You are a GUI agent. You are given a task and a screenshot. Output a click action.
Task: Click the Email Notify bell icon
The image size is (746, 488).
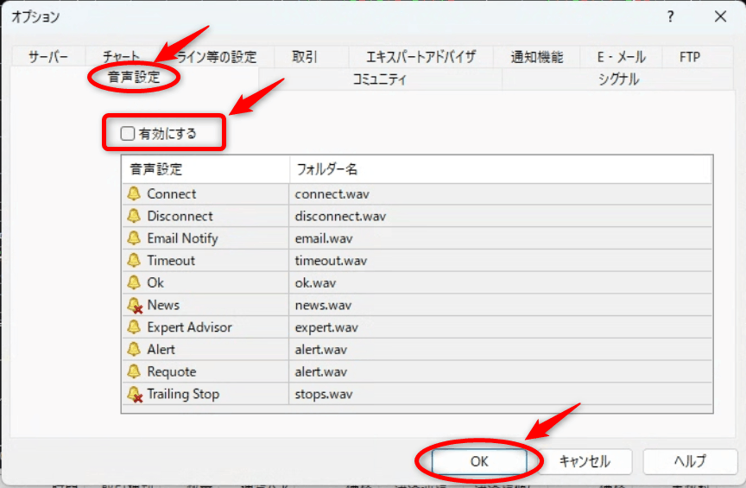click(x=134, y=238)
